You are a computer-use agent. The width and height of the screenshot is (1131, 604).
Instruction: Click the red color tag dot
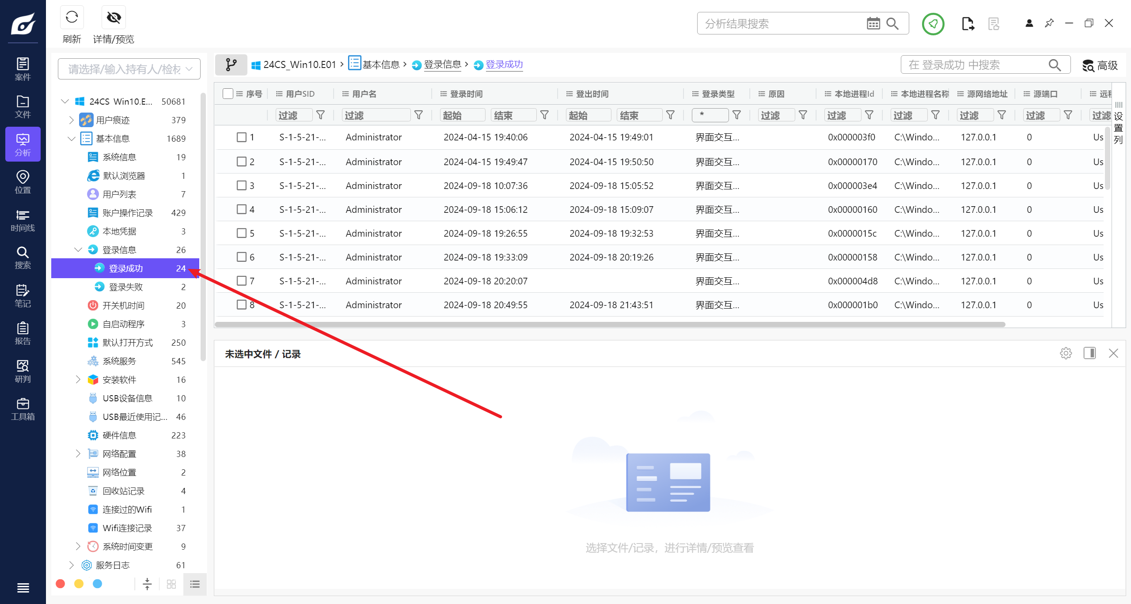[x=61, y=584]
